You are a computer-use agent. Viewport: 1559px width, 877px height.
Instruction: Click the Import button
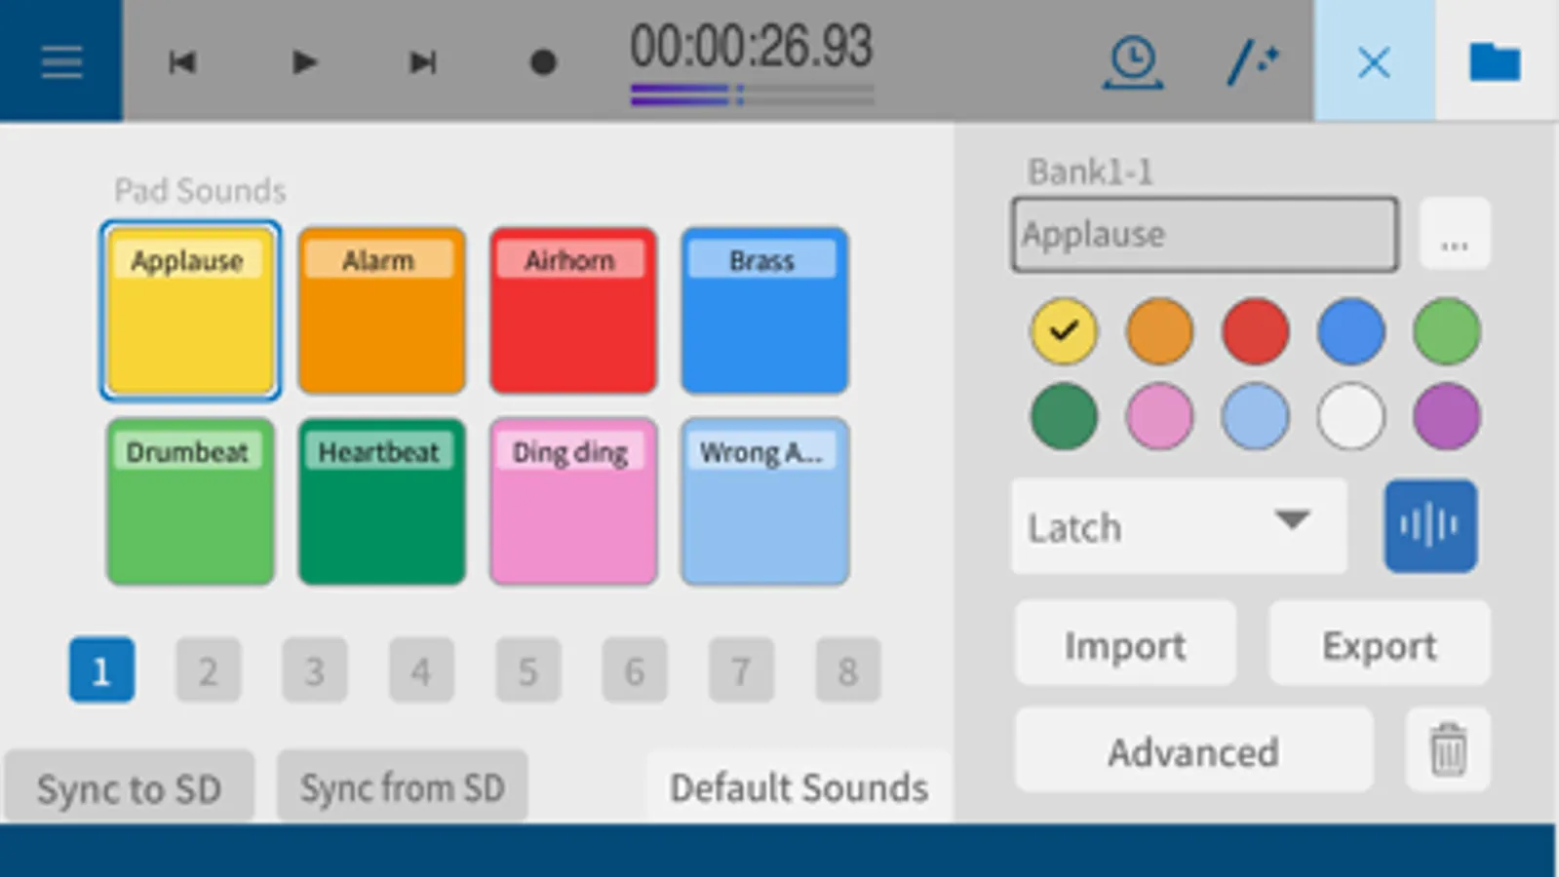(1125, 644)
